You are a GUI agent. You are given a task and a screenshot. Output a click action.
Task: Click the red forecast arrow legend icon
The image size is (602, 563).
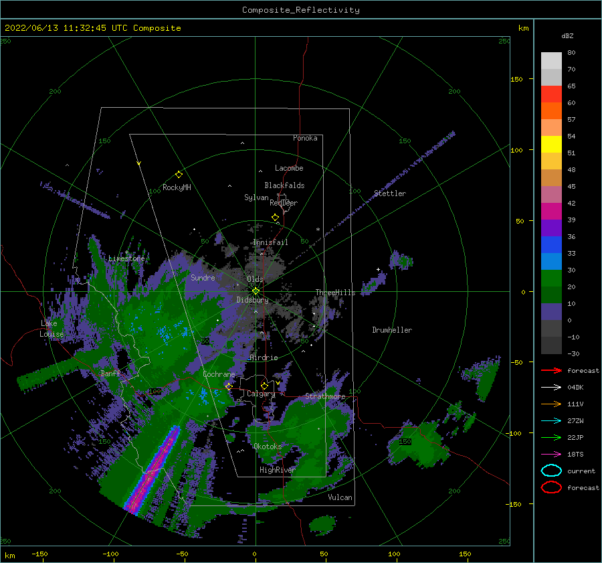click(551, 370)
